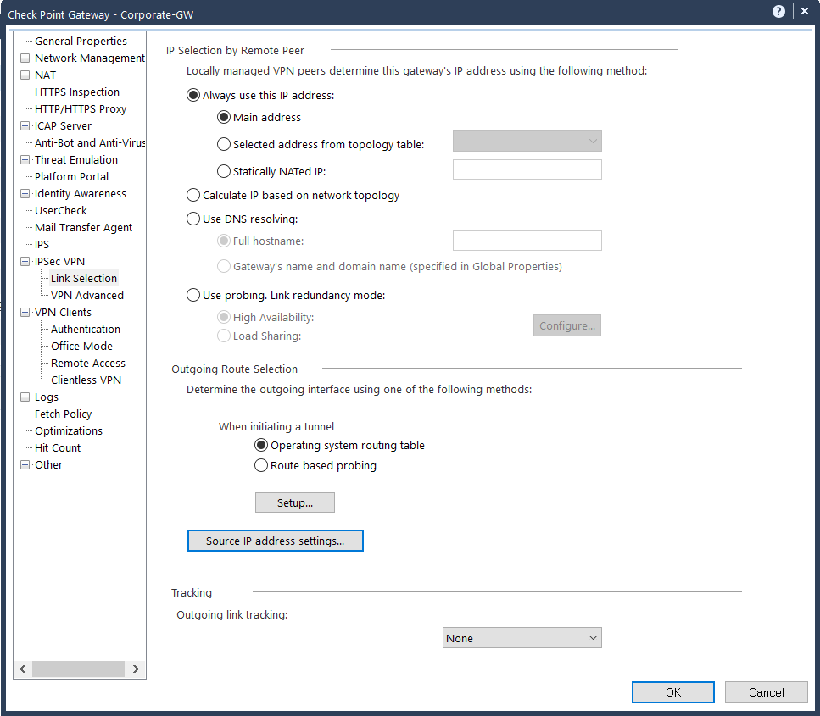
Task: Select 'Selected address from topology table' option
Action: [223, 144]
